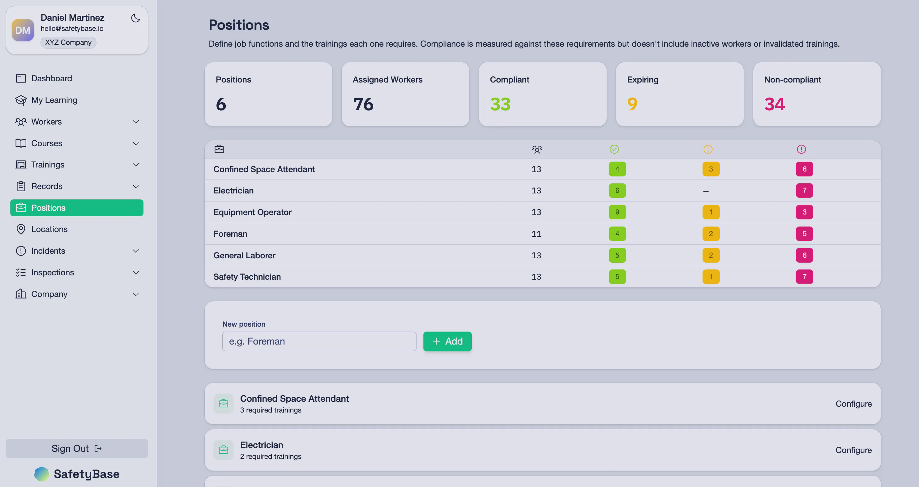This screenshot has width=919, height=487.
Task: Select the Foreman row name
Action: coord(230,234)
